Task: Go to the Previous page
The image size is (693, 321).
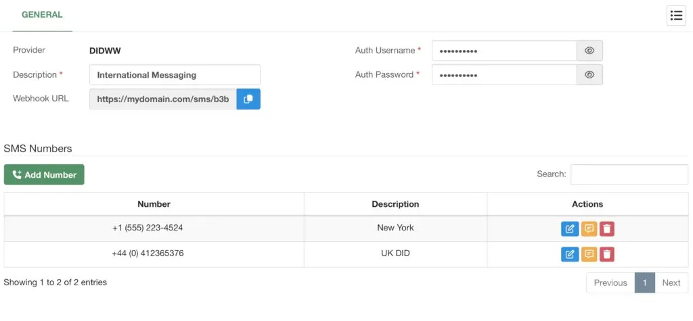Action: [x=610, y=283]
